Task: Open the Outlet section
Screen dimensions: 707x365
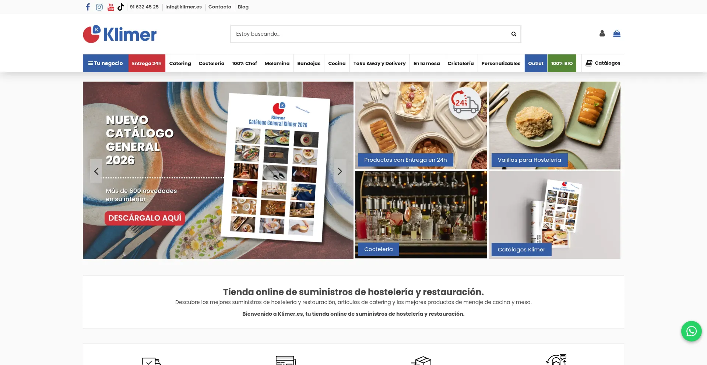Action: coord(536,63)
